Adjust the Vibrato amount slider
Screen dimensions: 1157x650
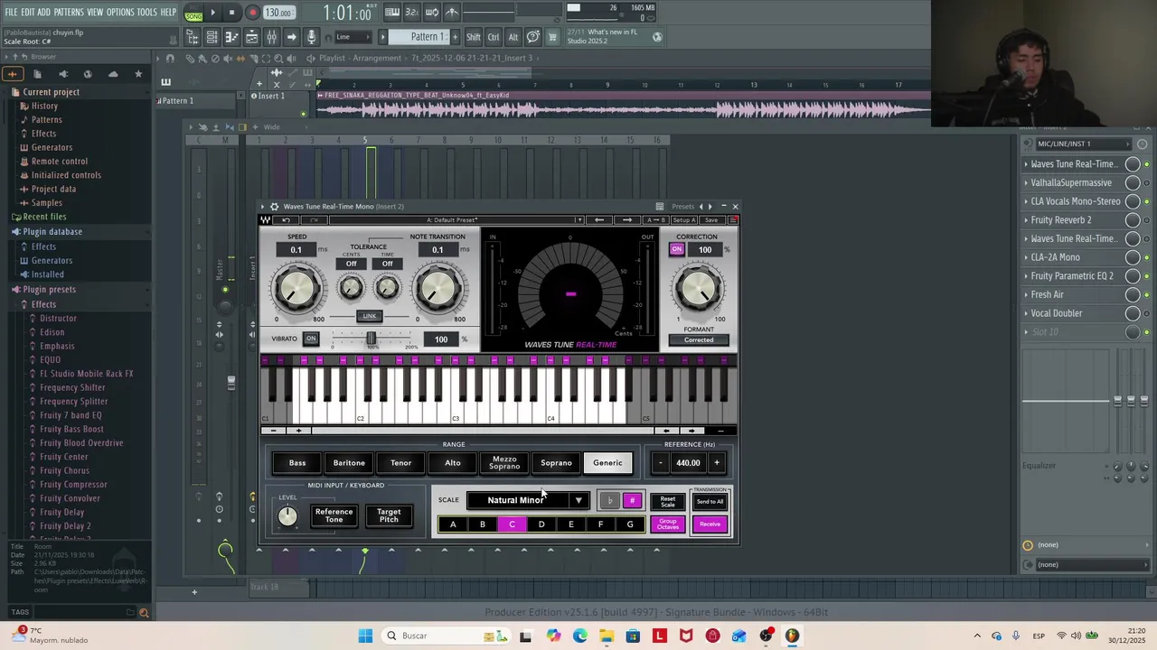pyautogui.click(x=371, y=339)
